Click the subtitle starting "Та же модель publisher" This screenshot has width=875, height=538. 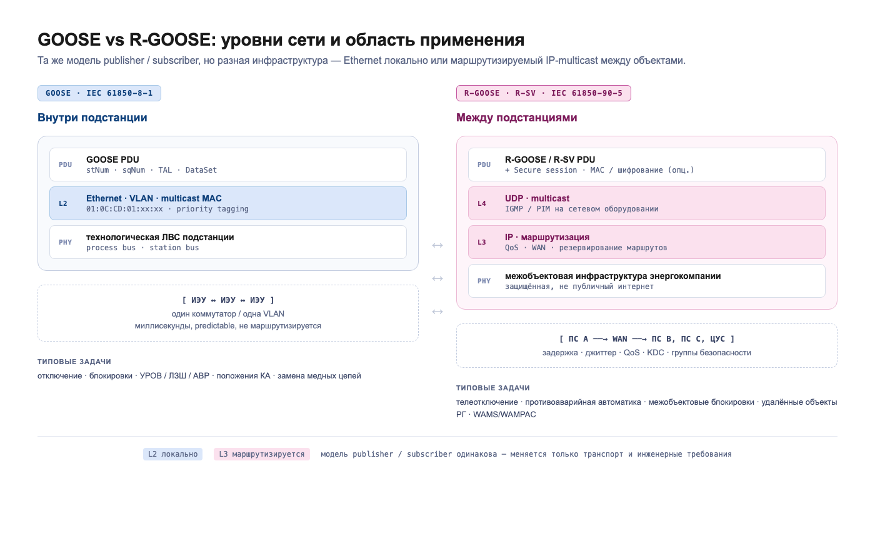pyautogui.click(x=362, y=61)
